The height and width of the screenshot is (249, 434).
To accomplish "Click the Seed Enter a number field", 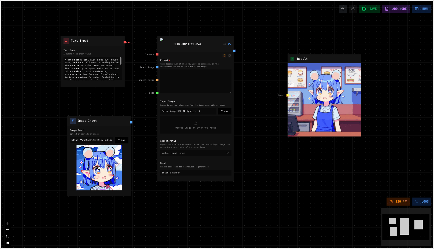I will [x=196, y=173].
